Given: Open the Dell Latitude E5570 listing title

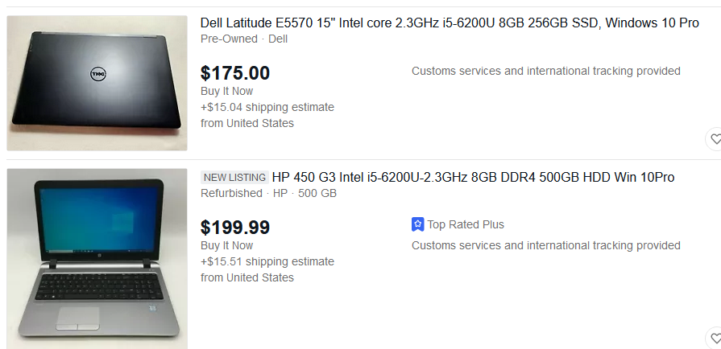Looking at the screenshot, I should click(450, 23).
